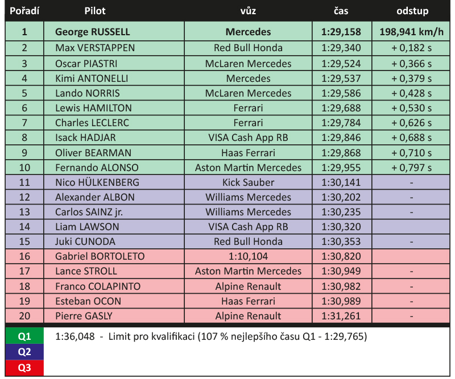The height and width of the screenshot is (379, 455).
Task: Click the pole time 1:29,158
Action: point(341,32)
